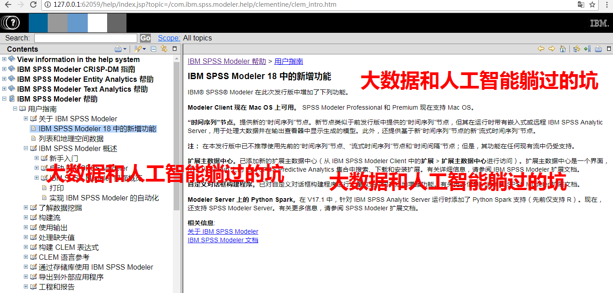Open 构建 CLEM 表达式 in contents tree
Screen dimensions: 613x293
pos(68,247)
